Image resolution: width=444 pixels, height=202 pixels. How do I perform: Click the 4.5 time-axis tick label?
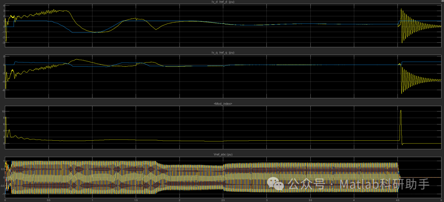pos(398,200)
